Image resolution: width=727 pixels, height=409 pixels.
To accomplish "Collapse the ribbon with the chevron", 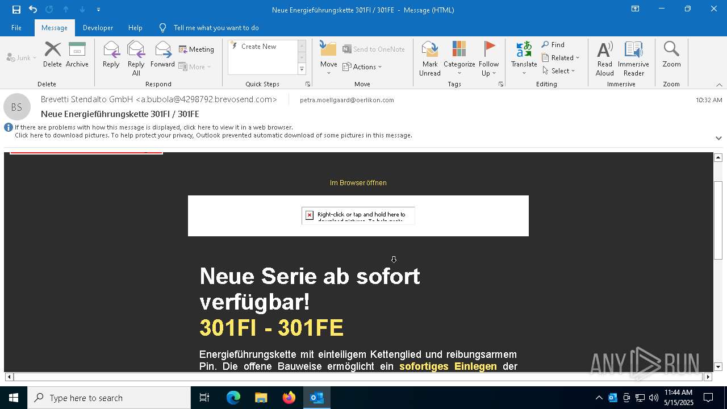I will coord(719,85).
